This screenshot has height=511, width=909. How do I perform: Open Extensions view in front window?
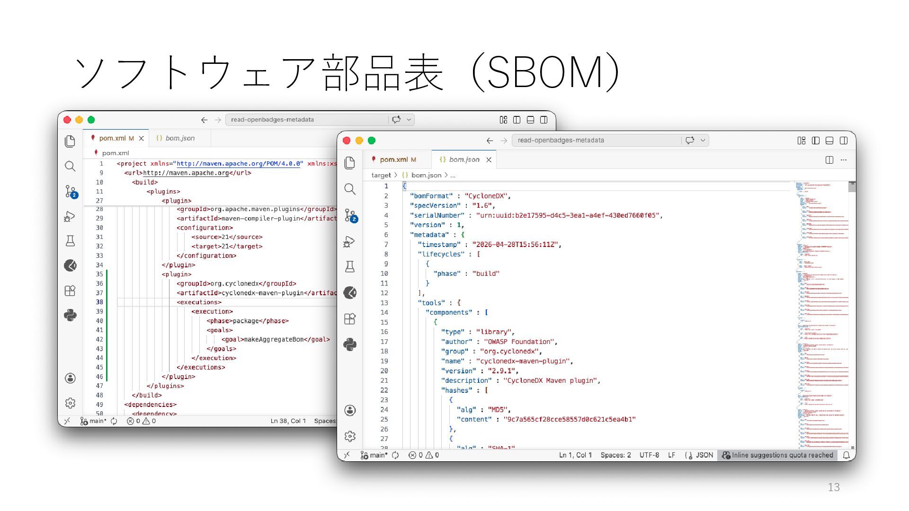pyautogui.click(x=350, y=319)
